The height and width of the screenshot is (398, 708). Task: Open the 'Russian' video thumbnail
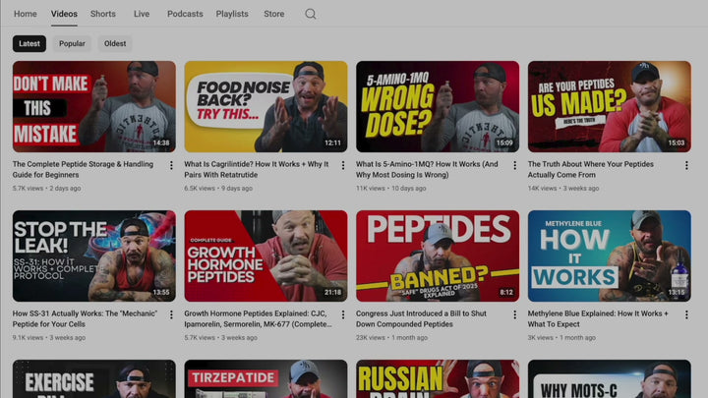tap(438, 379)
